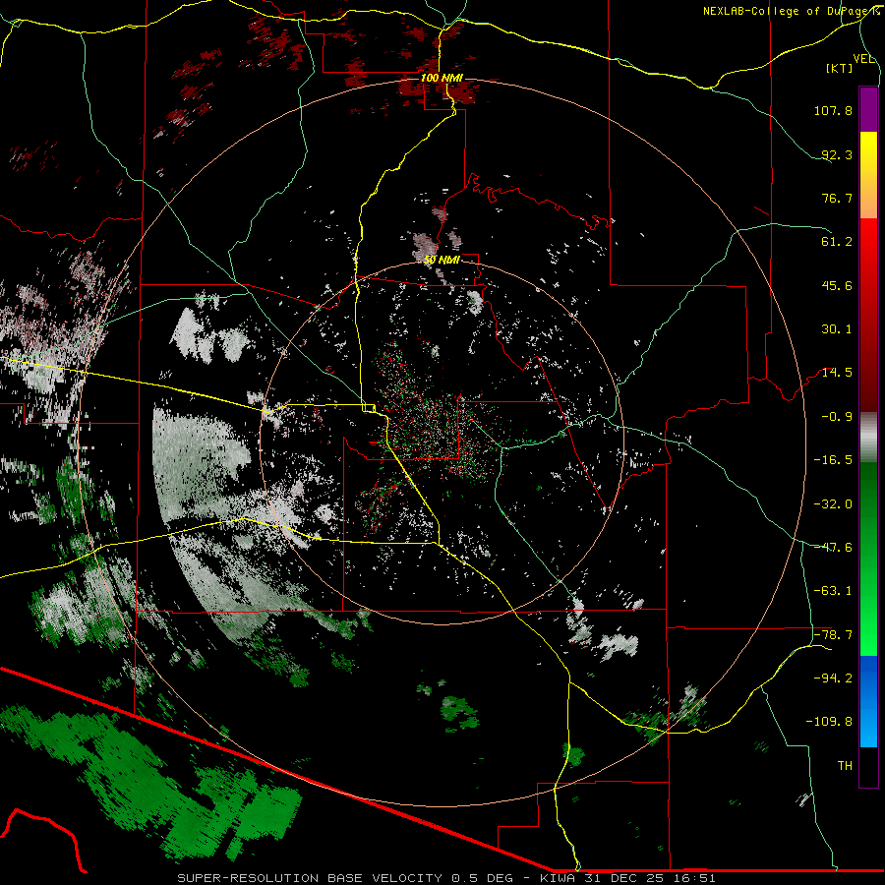This screenshot has height=885, width=885.
Task: Select the 107.8 legend value
Action: pos(833,110)
